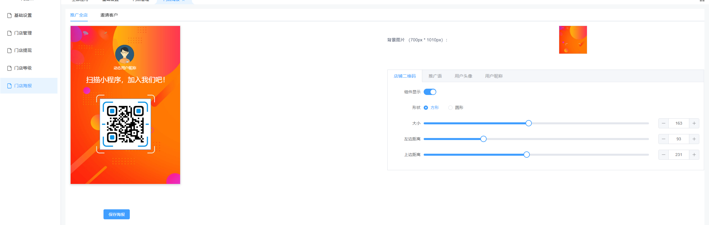Go to the 用户昵称 settings tab
This screenshot has height=225, width=709.
494,76
